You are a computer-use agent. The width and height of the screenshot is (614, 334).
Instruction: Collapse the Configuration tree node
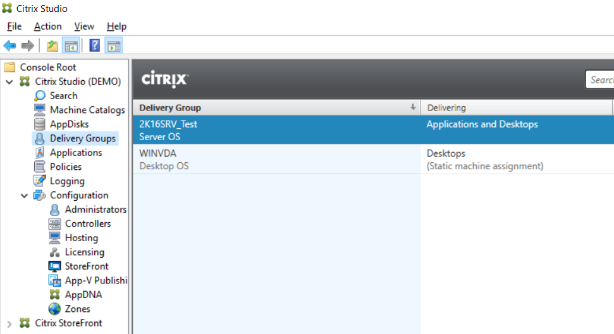click(24, 196)
